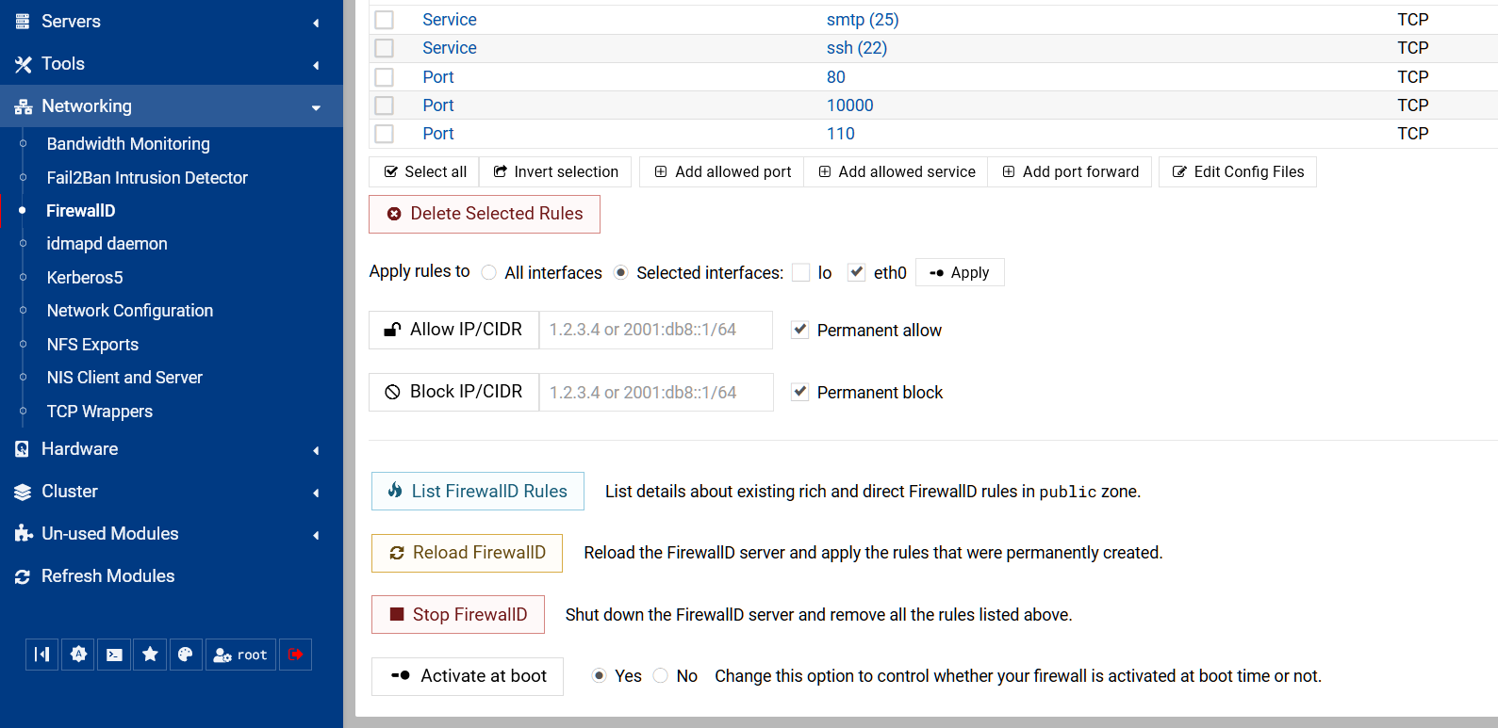
Task: Open the root user account button
Action: coord(240,655)
